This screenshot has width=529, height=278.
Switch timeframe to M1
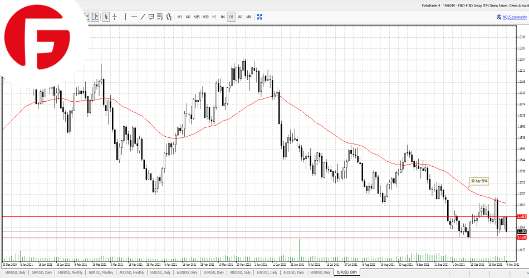[180, 17]
